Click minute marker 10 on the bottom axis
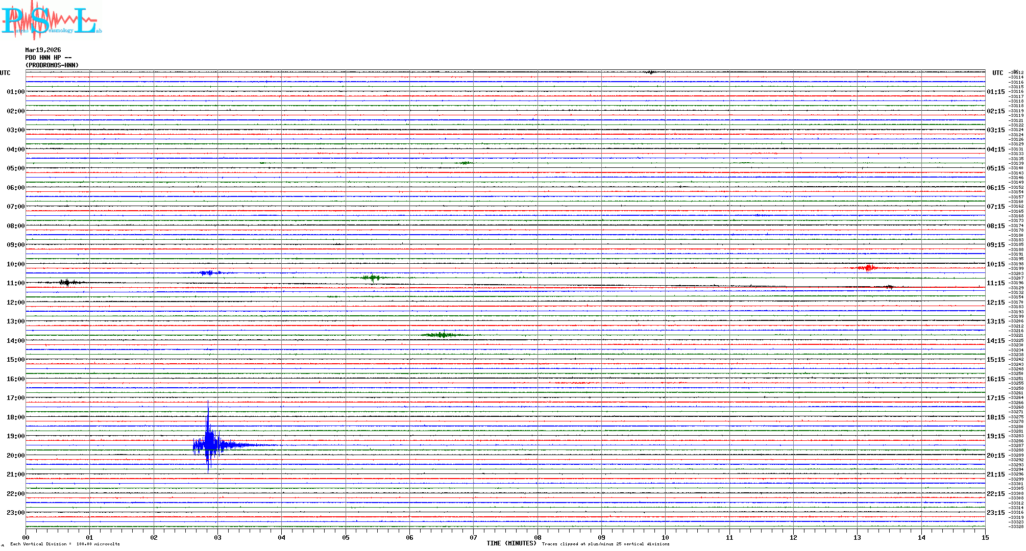This screenshot has height=551, width=1026. [665, 537]
